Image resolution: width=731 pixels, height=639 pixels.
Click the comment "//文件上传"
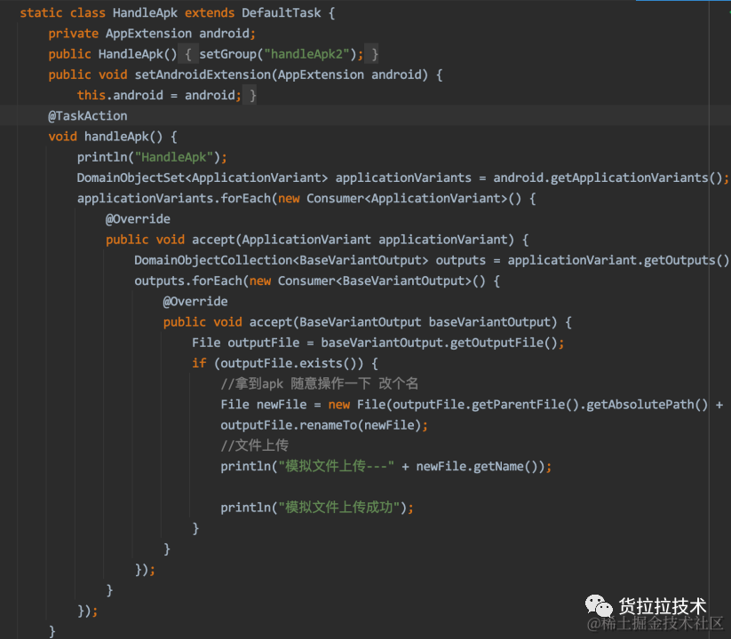click(255, 446)
